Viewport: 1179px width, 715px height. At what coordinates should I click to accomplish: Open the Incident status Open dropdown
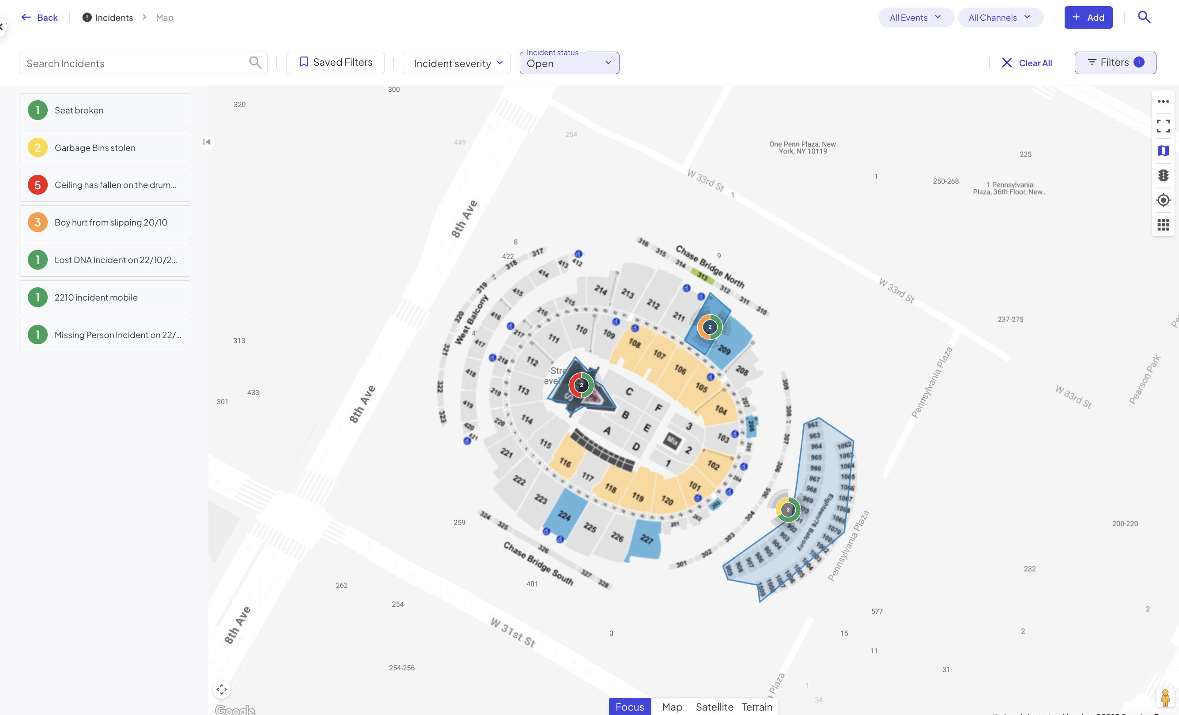click(x=569, y=63)
